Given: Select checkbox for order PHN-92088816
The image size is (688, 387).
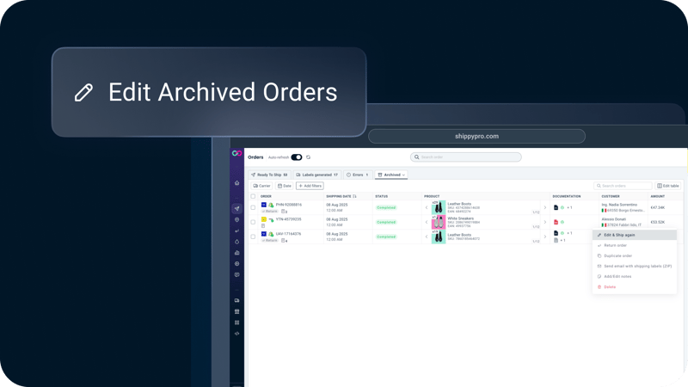Looking at the screenshot, I should [x=253, y=207].
